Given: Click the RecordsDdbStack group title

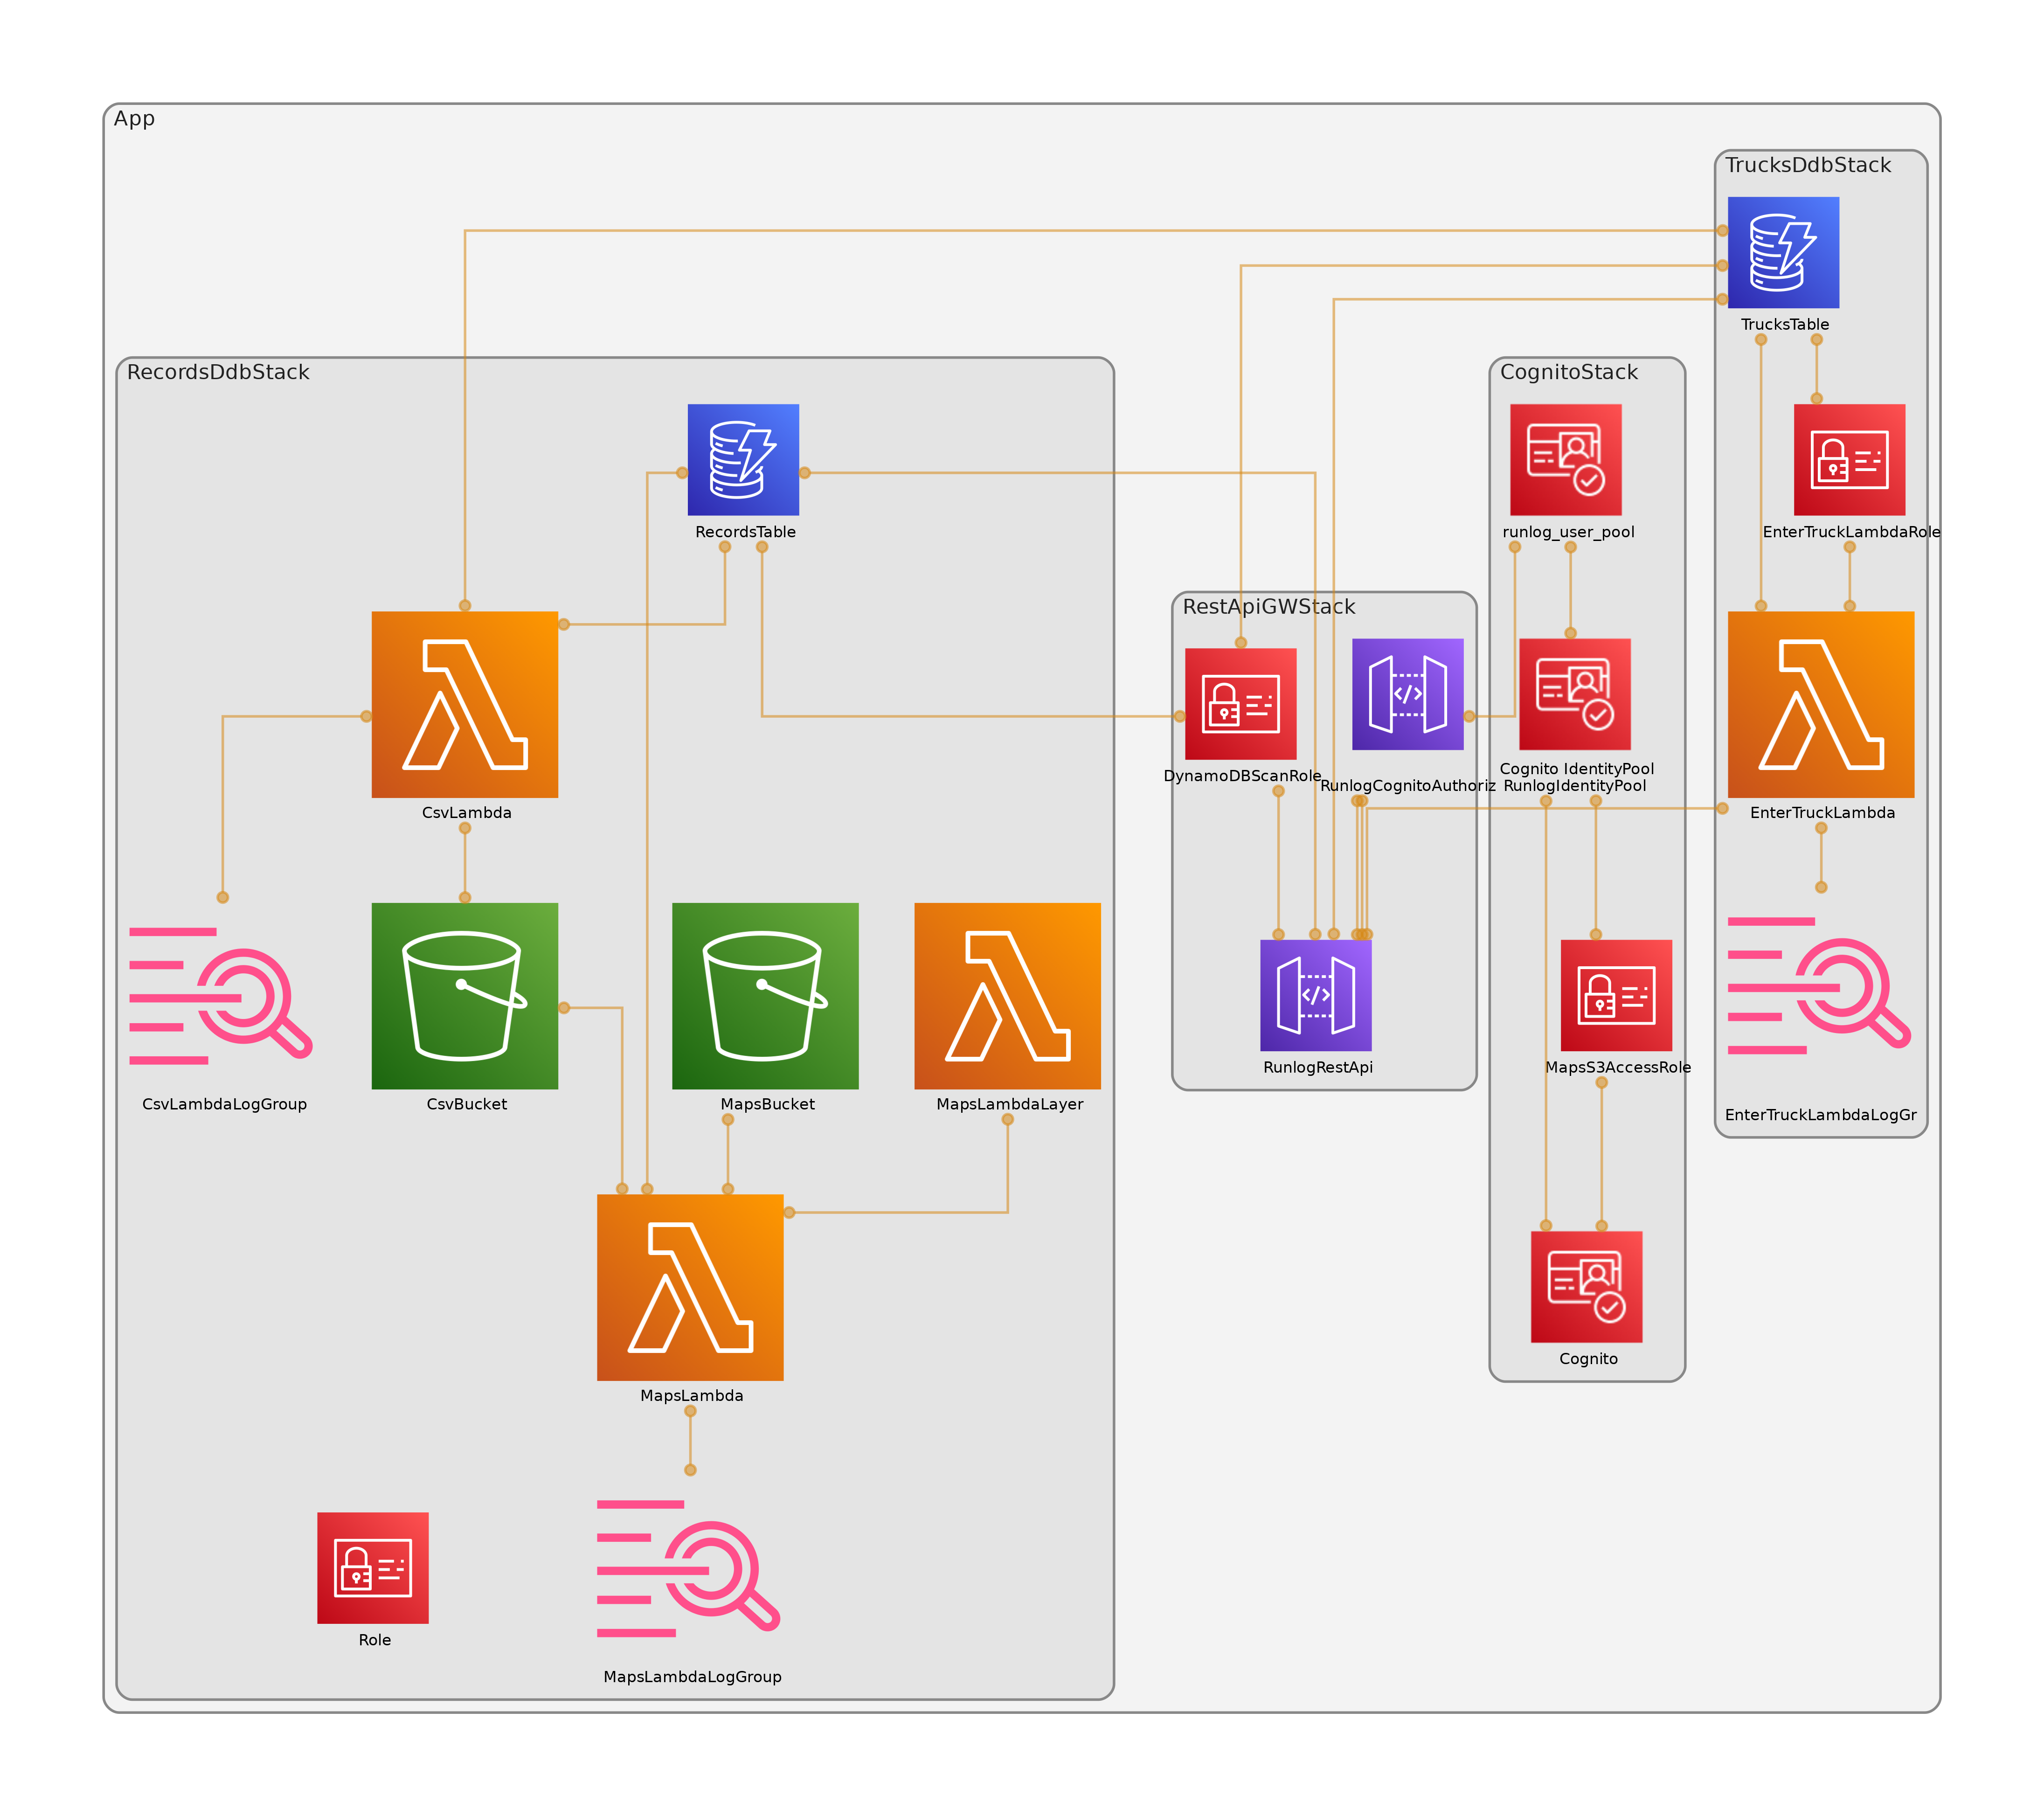Looking at the screenshot, I should [x=218, y=372].
